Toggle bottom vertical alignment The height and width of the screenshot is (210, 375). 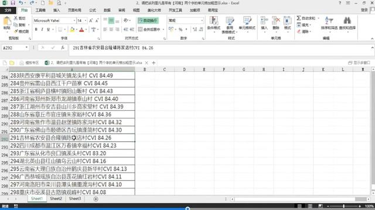pos(117,21)
